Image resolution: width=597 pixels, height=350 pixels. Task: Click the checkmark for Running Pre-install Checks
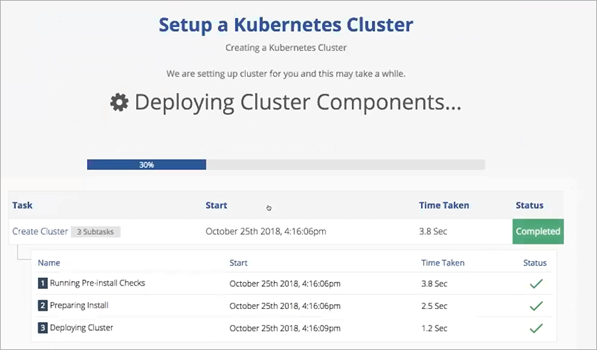[536, 284]
